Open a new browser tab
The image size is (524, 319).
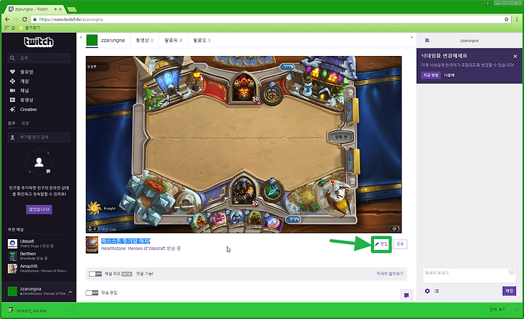[x=71, y=9]
